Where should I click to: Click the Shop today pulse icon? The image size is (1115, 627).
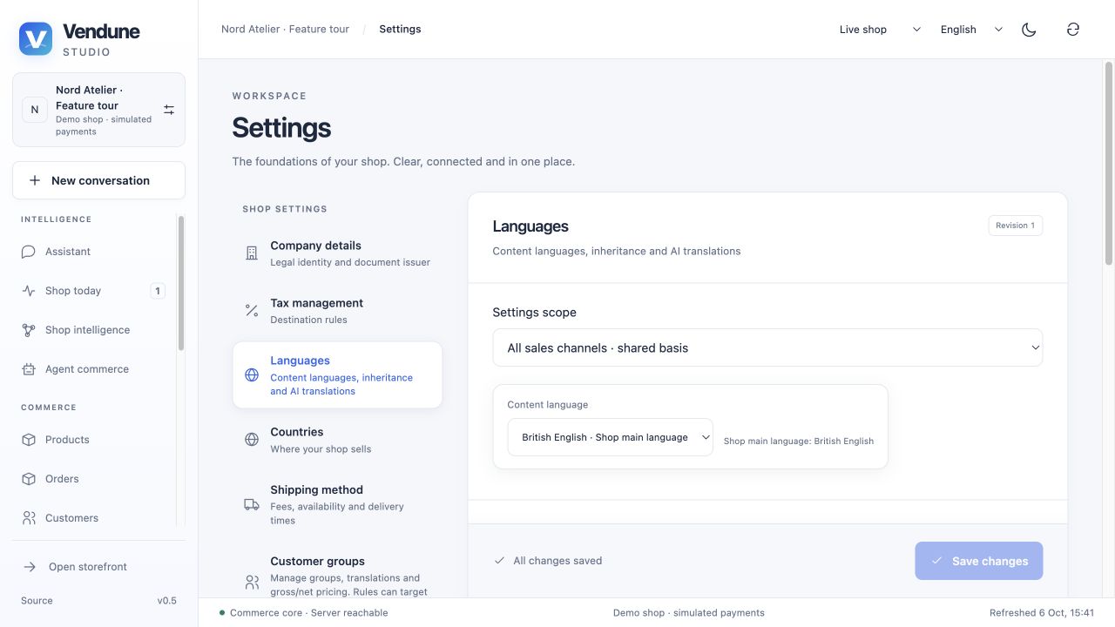(x=29, y=291)
